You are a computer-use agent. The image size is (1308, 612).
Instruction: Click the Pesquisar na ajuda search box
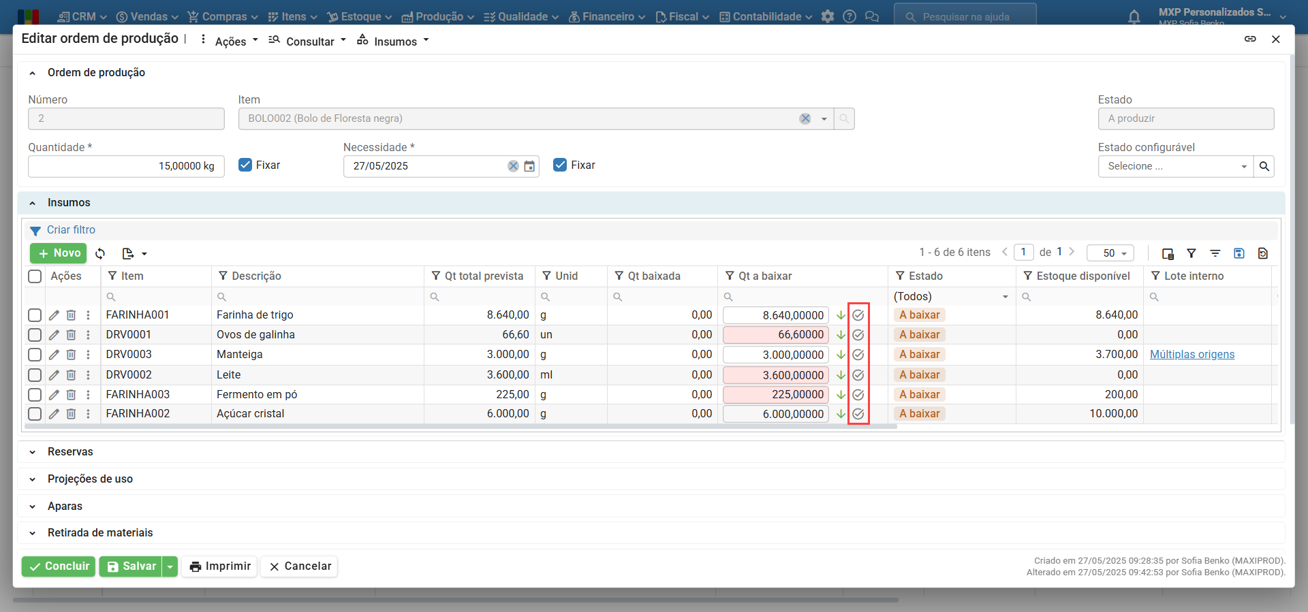[x=965, y=16]
